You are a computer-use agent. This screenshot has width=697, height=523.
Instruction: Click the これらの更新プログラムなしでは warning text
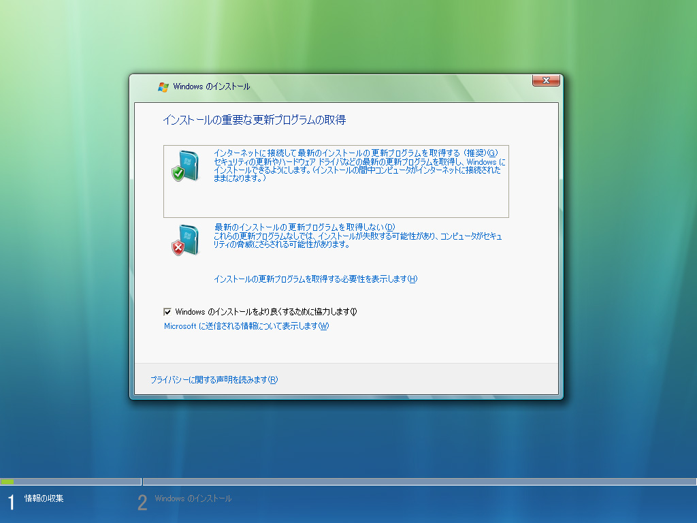358,240
